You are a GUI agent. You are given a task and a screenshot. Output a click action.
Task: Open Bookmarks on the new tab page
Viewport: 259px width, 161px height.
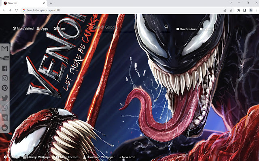[208, 29]
